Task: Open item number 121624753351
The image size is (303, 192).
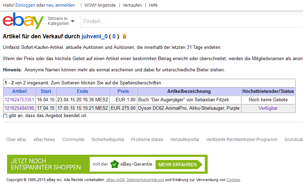Action: (19, 100)
